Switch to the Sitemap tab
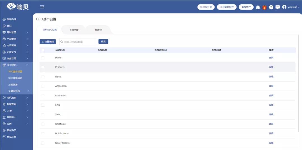 (74, 30)
